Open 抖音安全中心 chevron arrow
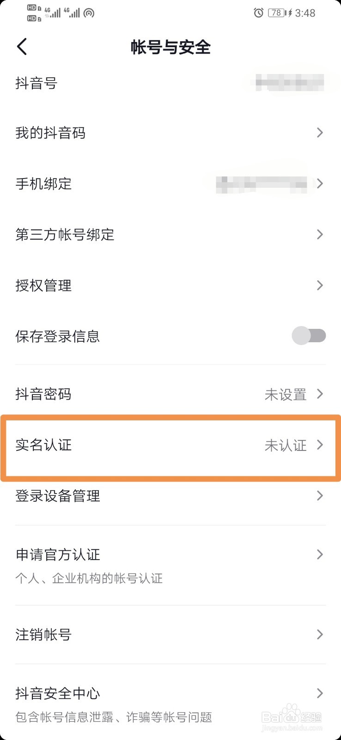341x740 pixels. coord(320,693)
